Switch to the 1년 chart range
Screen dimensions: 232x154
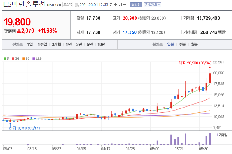click(x=69, y=44)
